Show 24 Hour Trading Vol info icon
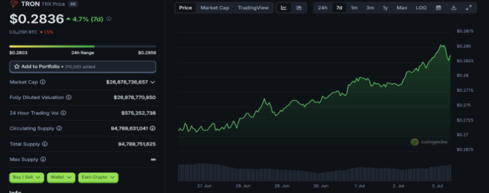 pyautogui.click(x=64, y=113)
